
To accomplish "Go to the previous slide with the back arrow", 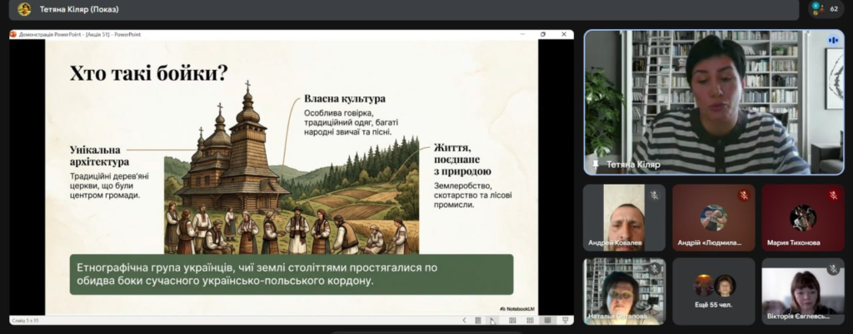I will (x=464, y=320).
